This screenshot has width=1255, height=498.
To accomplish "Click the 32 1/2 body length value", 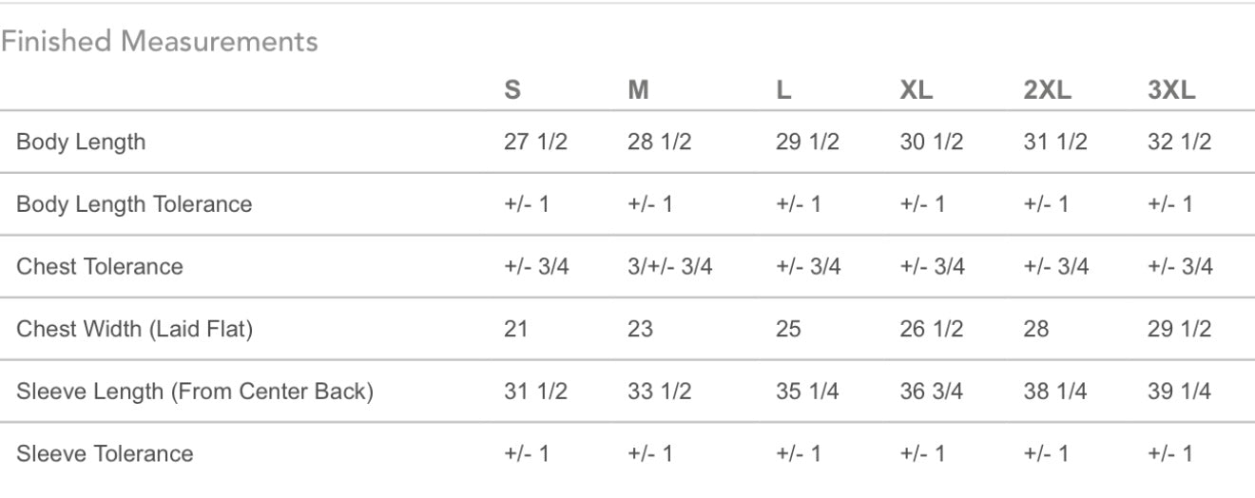I will pos(1180,143).
